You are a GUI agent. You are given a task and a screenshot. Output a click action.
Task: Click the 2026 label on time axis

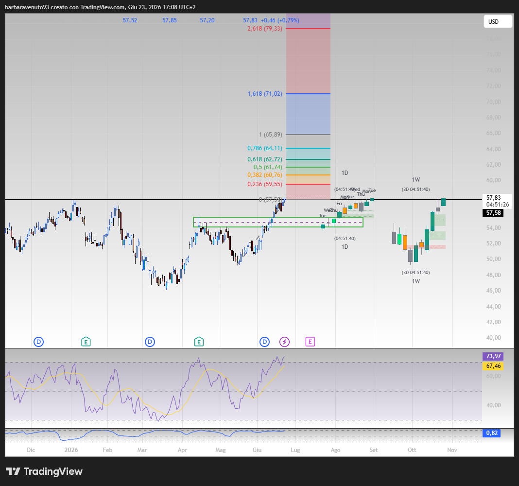71,450
